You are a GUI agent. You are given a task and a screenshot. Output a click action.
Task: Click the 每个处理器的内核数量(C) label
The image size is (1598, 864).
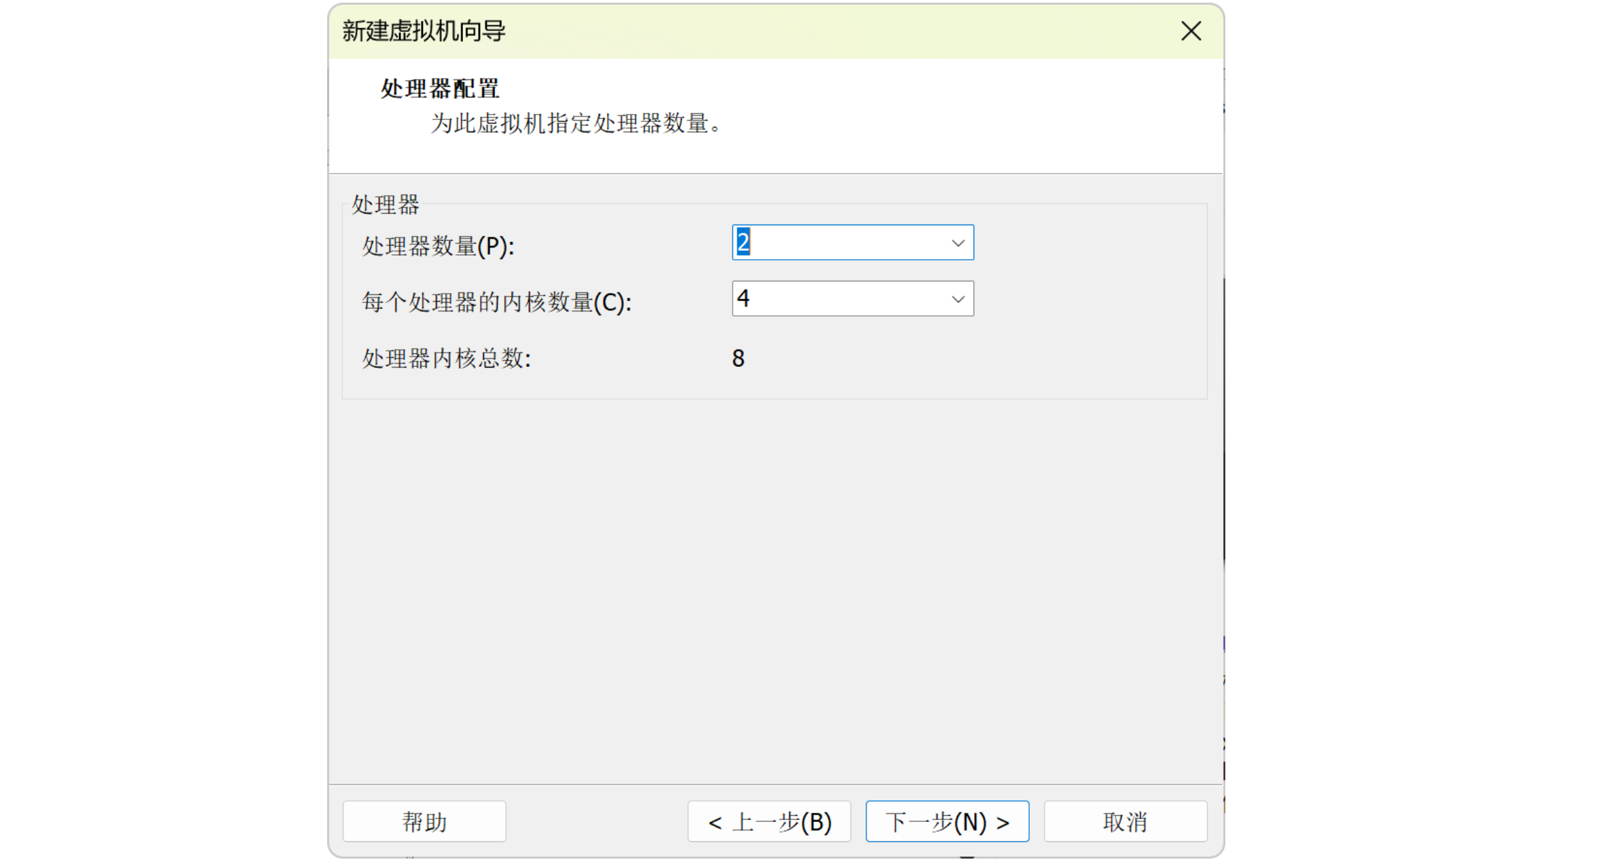496,302
